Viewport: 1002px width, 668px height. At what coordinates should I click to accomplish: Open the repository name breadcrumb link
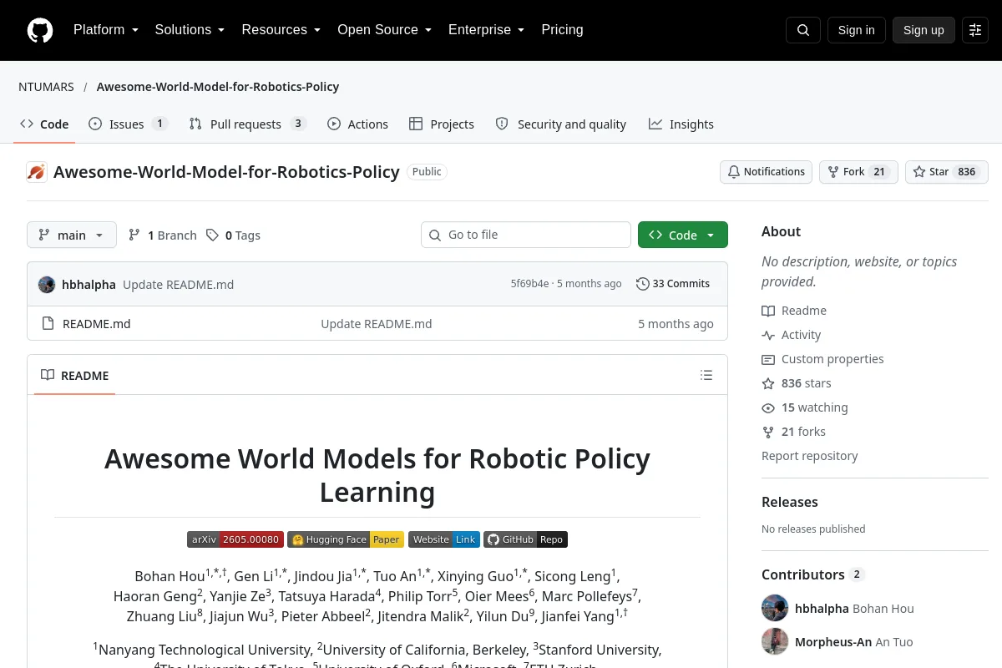click(218, 87)
